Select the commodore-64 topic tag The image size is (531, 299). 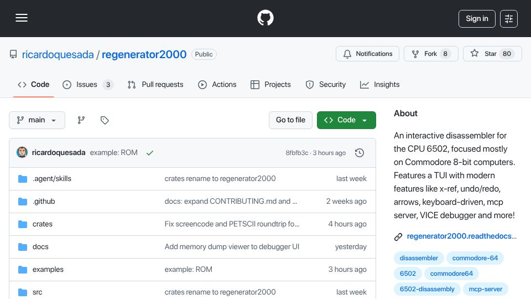475,258
